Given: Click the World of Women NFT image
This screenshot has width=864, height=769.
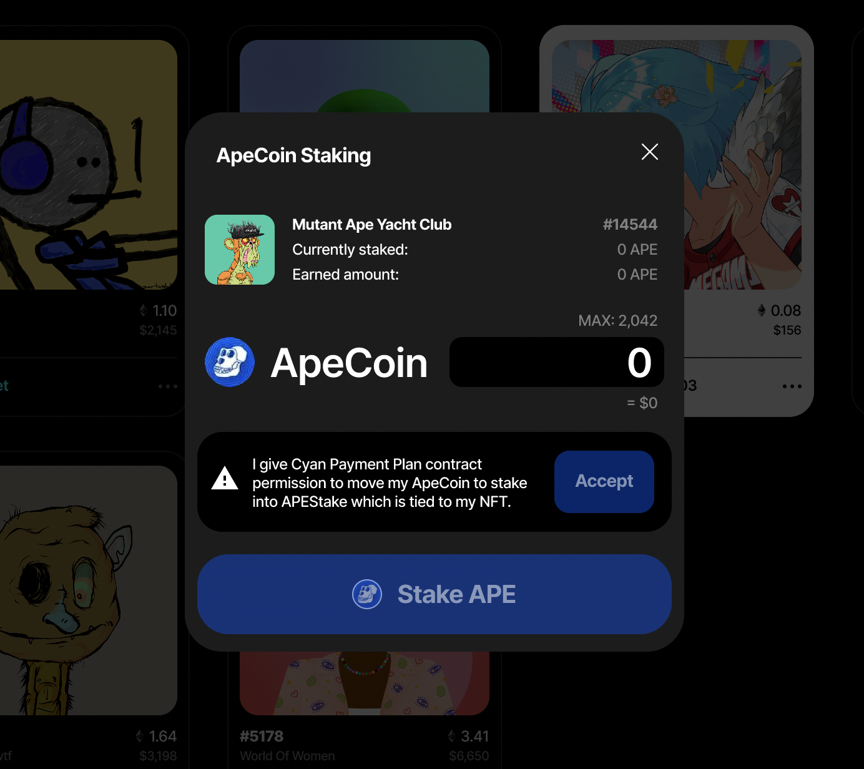Looking at the screenshot, I should pos(365,683).
